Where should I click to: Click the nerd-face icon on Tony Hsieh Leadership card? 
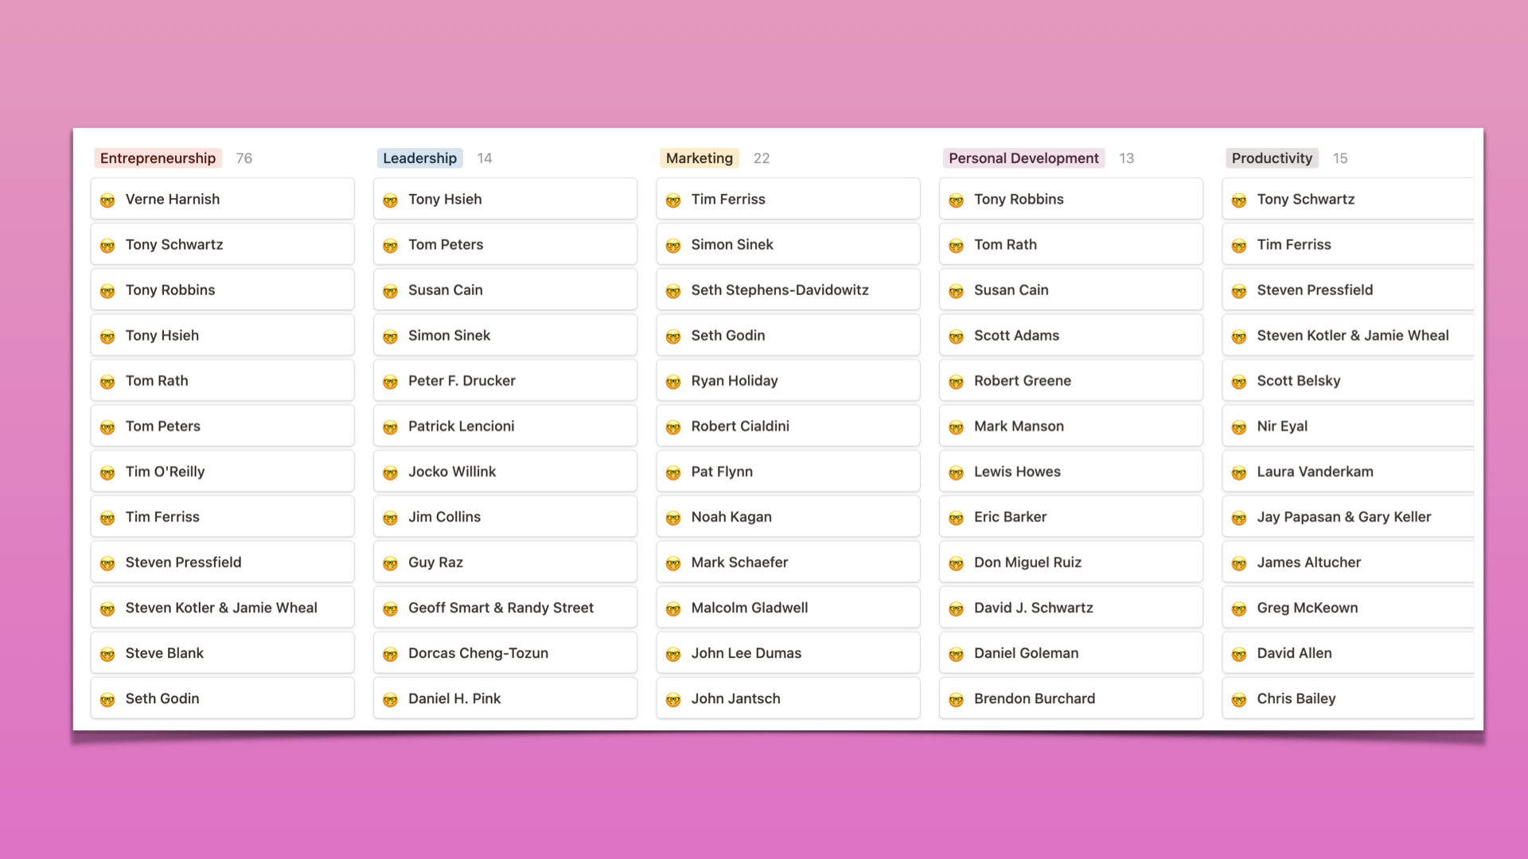point(390,200)
